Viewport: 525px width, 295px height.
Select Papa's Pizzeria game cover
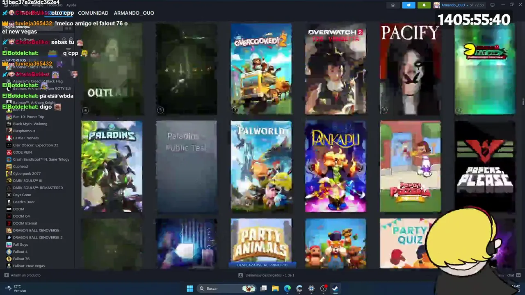coord(410,166)
